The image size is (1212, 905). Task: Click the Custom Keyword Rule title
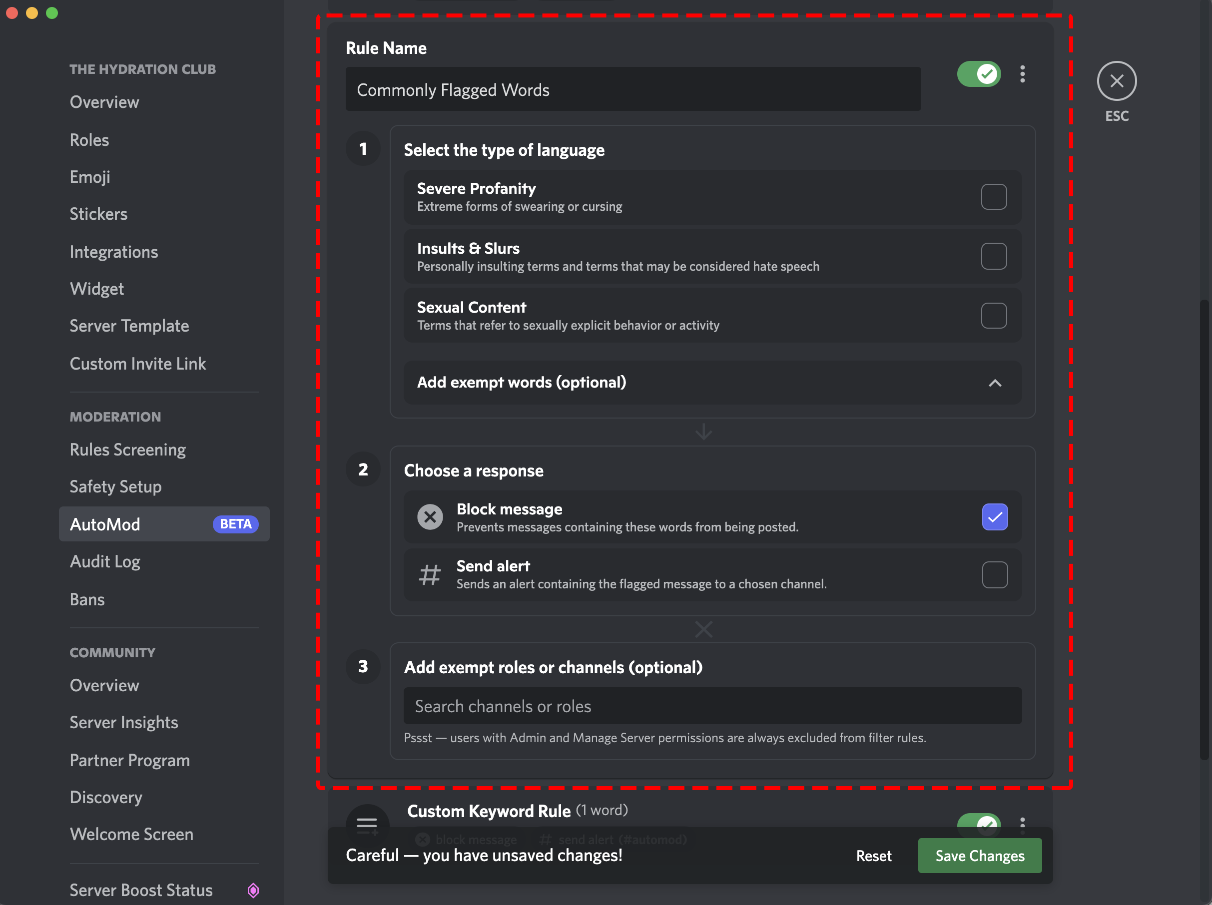(x=489, y=811)
